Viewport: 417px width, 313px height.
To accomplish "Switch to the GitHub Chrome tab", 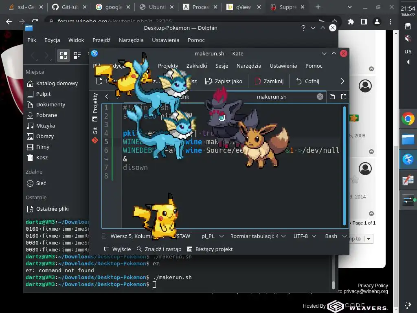I will [x=69, y=7].
